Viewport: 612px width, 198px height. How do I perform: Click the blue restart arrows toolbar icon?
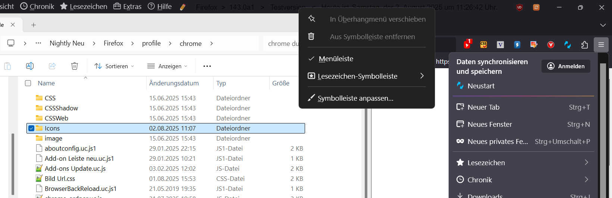(x=568, y=45)
